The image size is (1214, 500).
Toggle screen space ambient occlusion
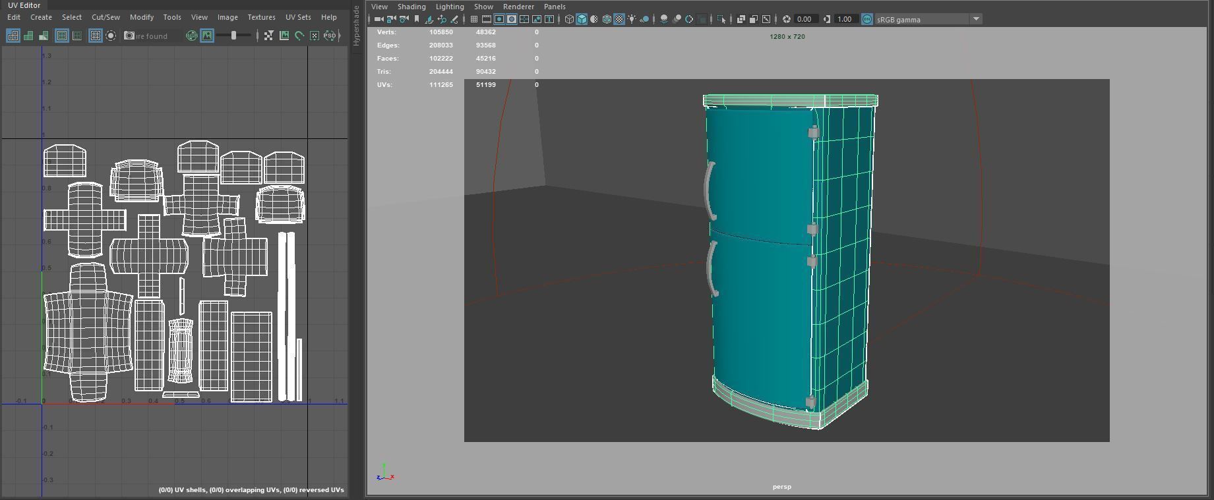tap(664, 19)
